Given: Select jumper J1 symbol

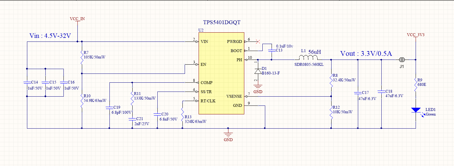Looking at the screenshot, I should click(402, 59).
